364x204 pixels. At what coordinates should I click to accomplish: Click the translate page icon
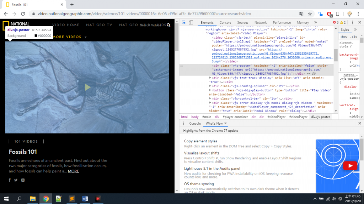pyautogui.click(x=301, y=14)
